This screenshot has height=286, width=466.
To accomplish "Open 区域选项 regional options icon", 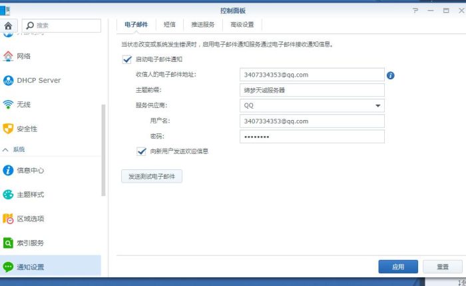I will click(9, 219).
